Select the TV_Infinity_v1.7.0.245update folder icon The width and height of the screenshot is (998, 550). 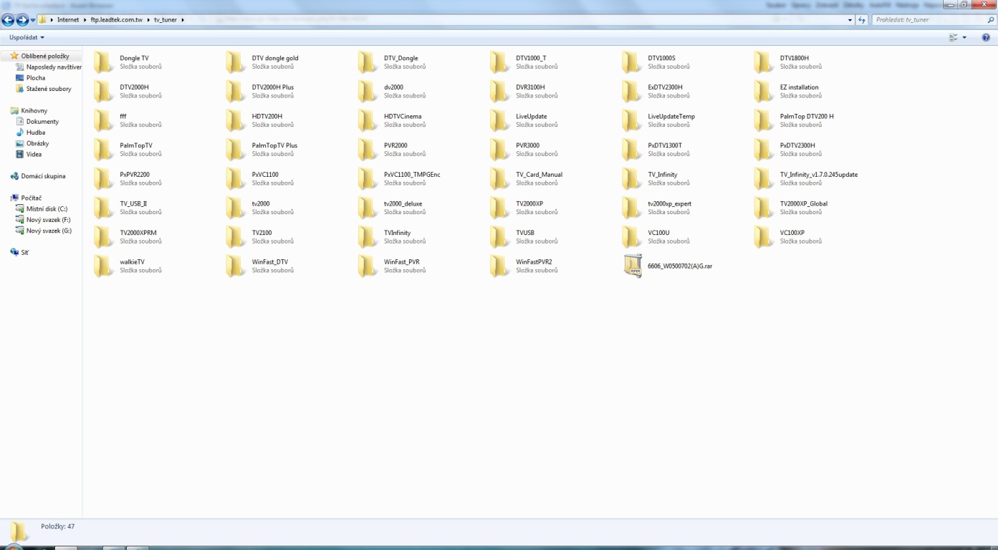point(764,178)
